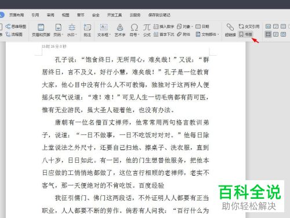Click the line starting 居终日，言不及义
The width and height of the screenshot is (290, 218).
click(125, 72)
